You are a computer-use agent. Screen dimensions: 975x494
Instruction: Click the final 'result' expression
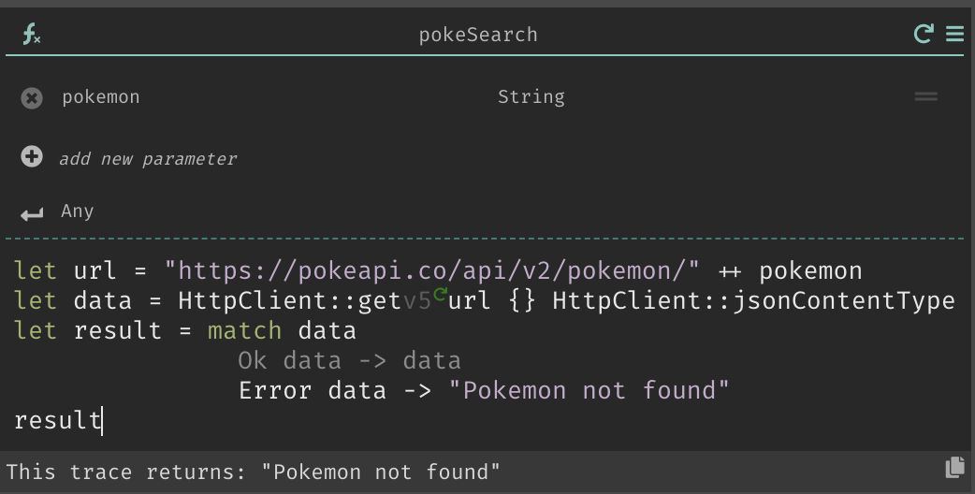click(x=58, y=421)
